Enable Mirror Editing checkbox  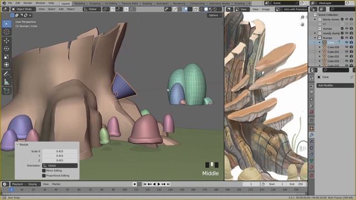[44, 171]
